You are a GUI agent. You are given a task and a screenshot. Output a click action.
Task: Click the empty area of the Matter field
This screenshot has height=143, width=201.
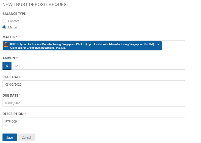tap(173, 46)
